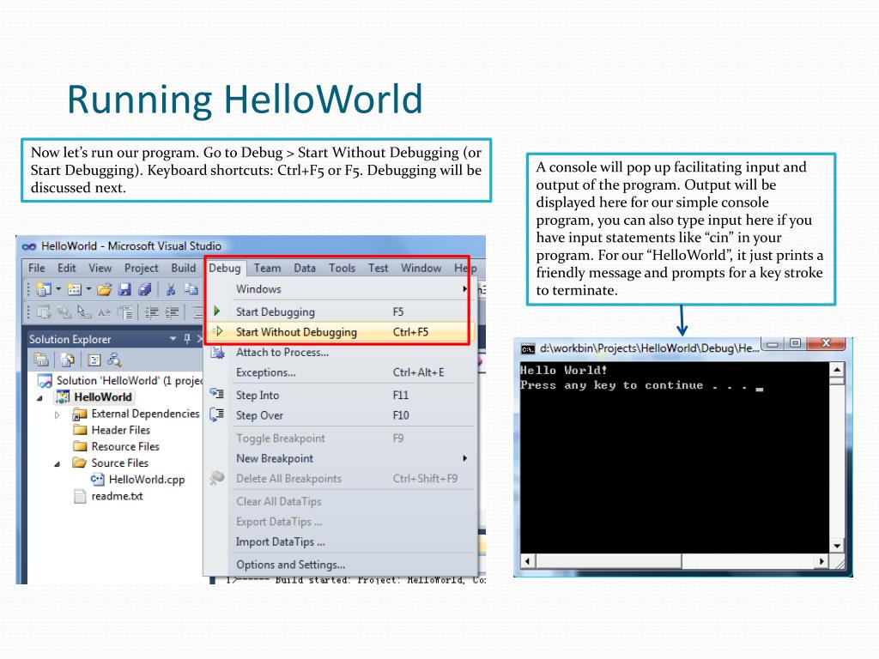Viewport: 879px width, 659px height.
Task: Open Solution Explorer window position dropdown
Action: click(173, 338)
